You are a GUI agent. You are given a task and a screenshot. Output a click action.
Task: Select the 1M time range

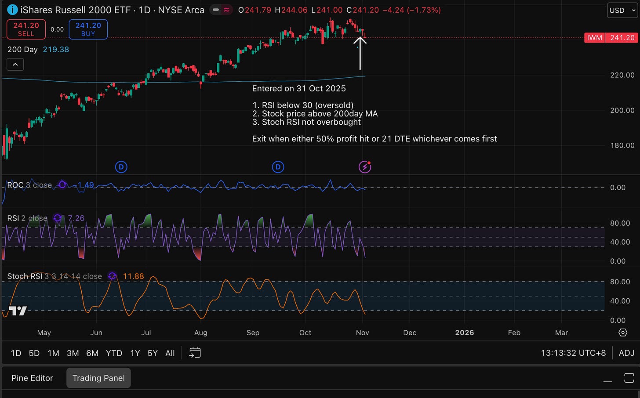(x=53, y=353)
